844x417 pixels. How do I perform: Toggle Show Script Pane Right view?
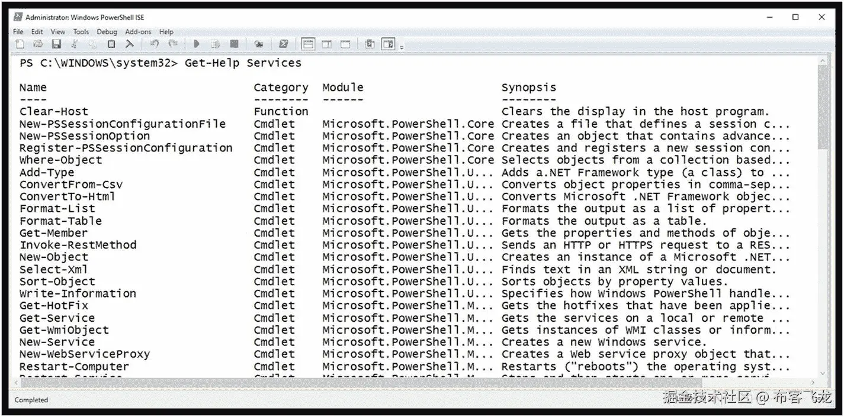326,44
